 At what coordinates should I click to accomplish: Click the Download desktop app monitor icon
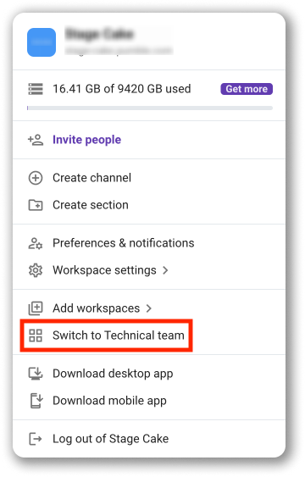point(36,374)
